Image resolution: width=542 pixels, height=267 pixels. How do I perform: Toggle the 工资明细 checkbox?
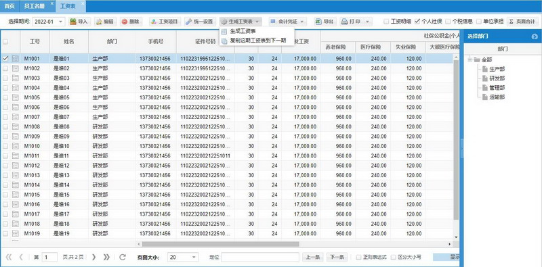pyautogui.click(x=386, y=22)
